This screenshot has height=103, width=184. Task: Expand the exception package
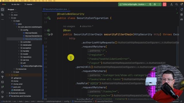[19, 48]
